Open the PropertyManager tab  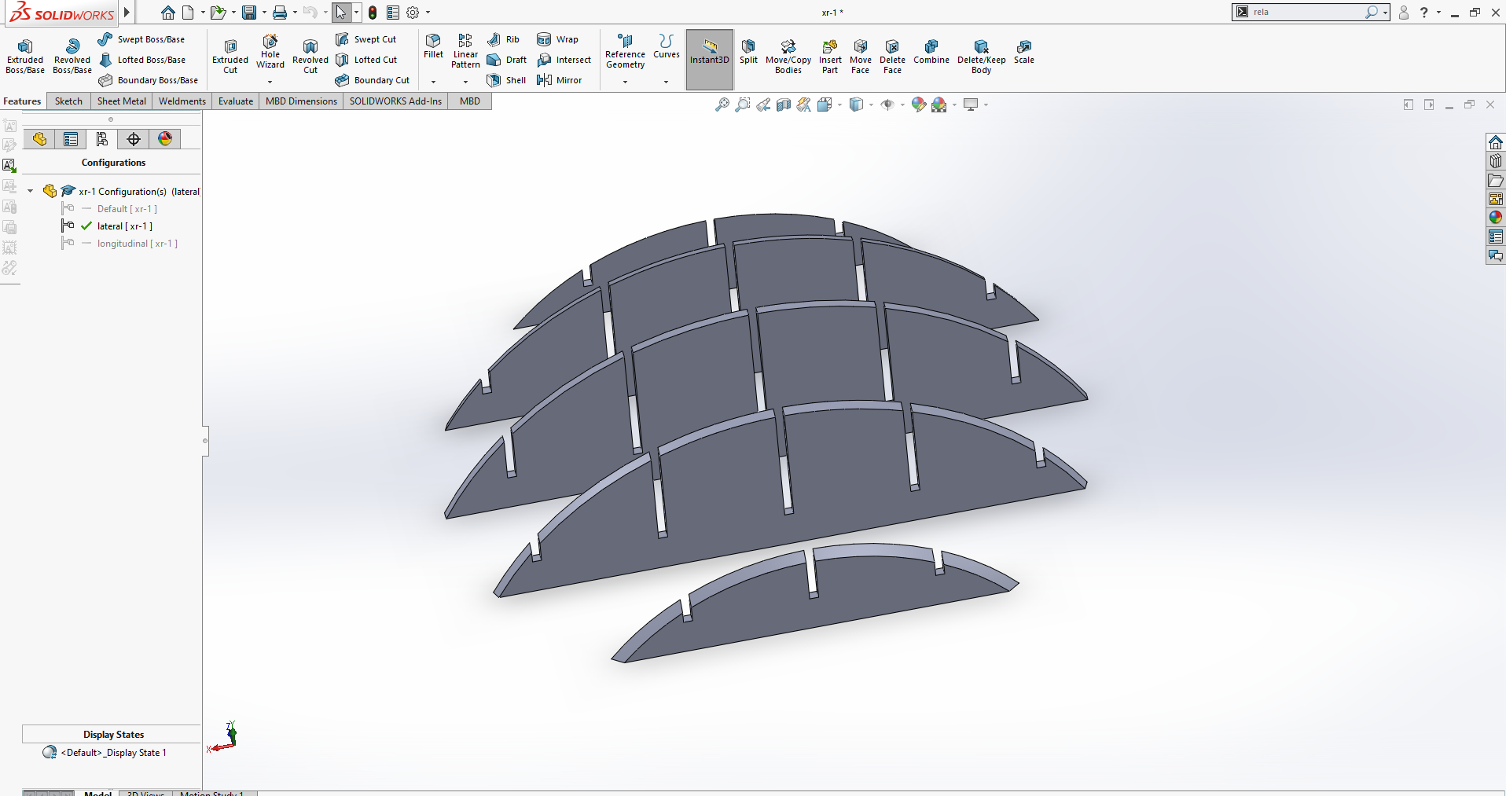pyautogui.click(x=71, y=139)
